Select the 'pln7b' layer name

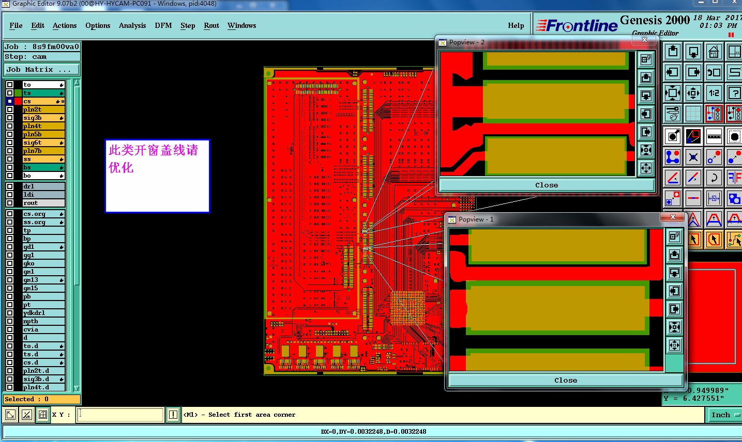pyautogui.click(x=44, y=151)
